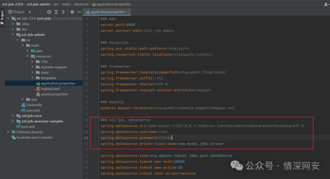Click resources in the breadcrumb bar
Viewport: 330px width, 179px height.
click(x=81, y=4)
